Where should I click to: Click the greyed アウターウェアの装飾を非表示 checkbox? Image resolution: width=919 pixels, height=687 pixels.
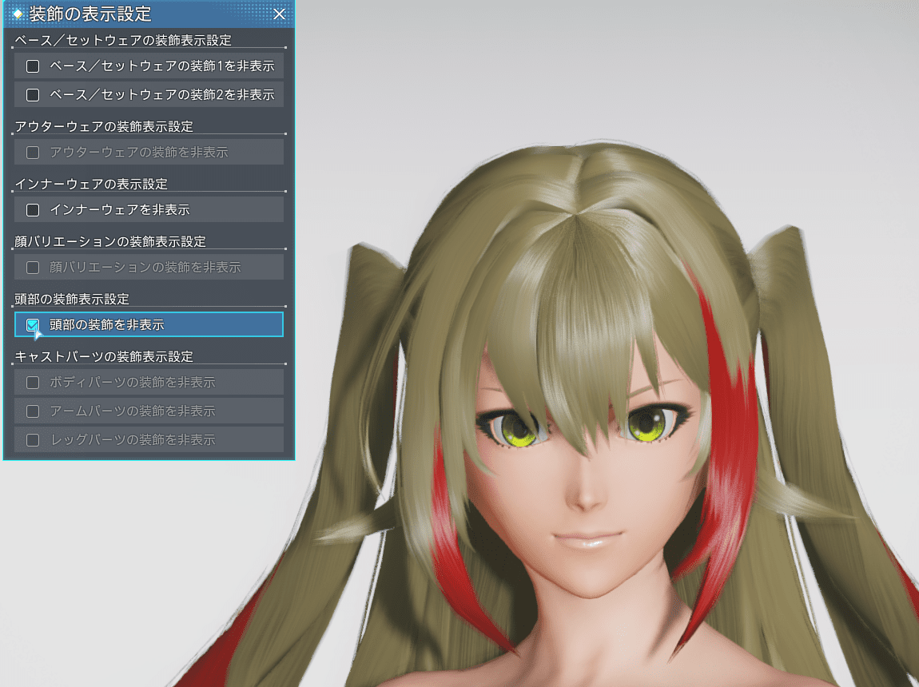33,153
